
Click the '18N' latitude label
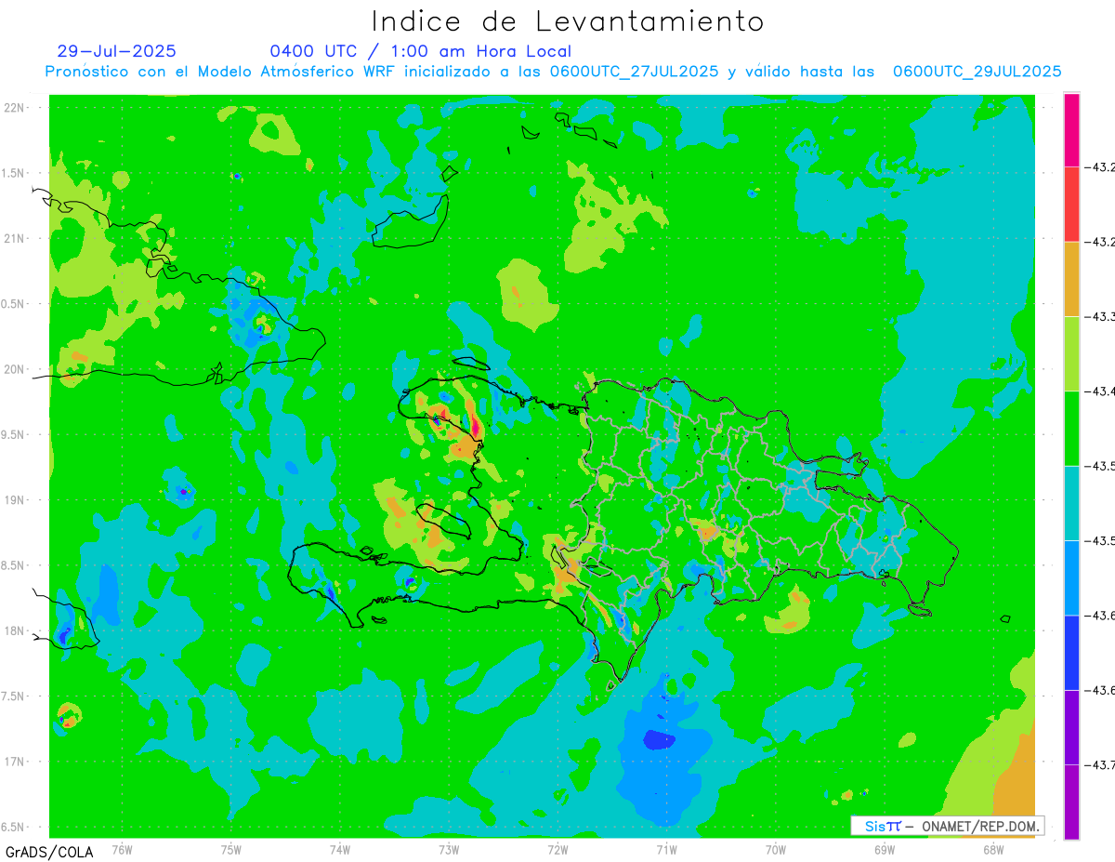14,630
